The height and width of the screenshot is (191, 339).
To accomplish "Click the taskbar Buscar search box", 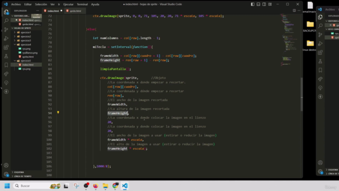I will (37, 186).
